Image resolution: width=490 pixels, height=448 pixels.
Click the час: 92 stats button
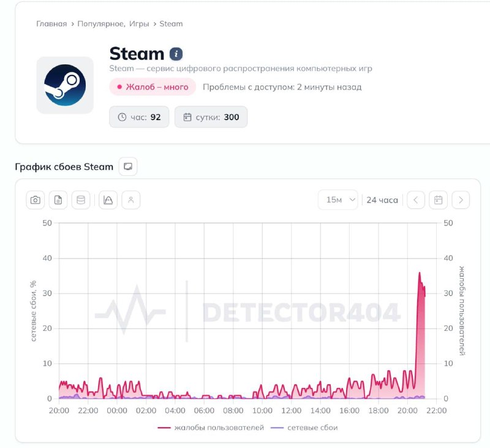click(x=139, y=117)
